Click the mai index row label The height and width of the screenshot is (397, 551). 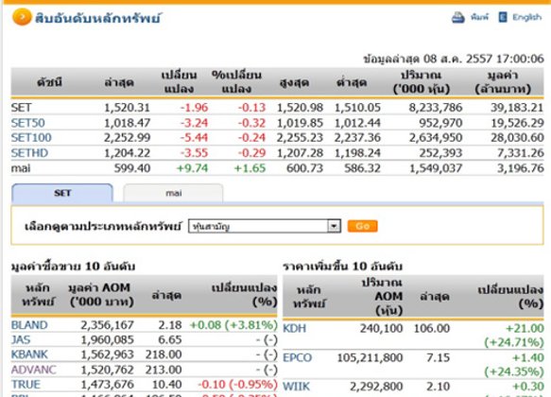[x=21, y=168]
